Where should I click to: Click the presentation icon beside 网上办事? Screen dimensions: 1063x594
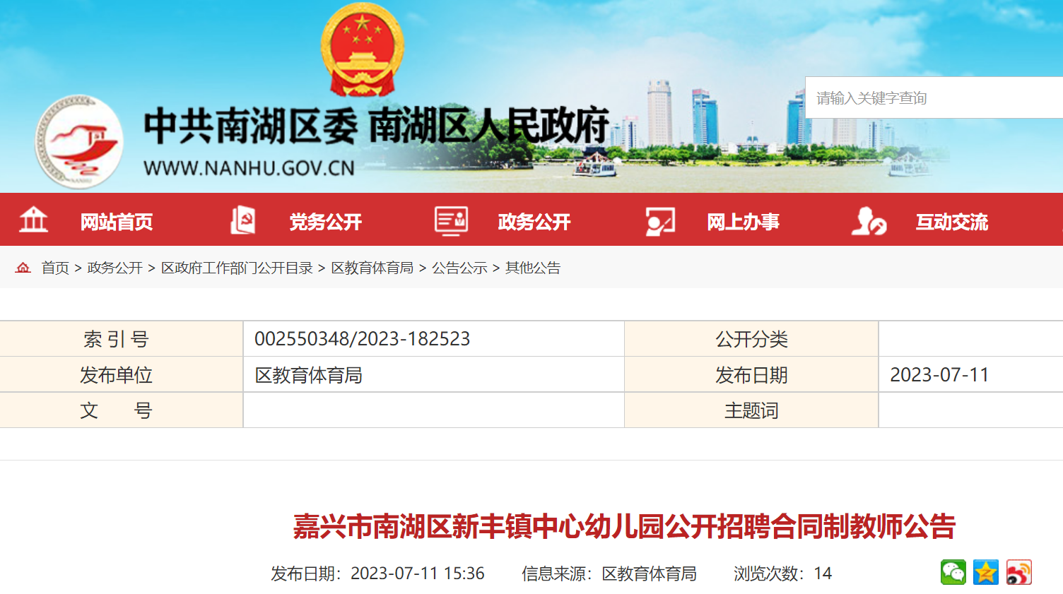pos(660,221)
